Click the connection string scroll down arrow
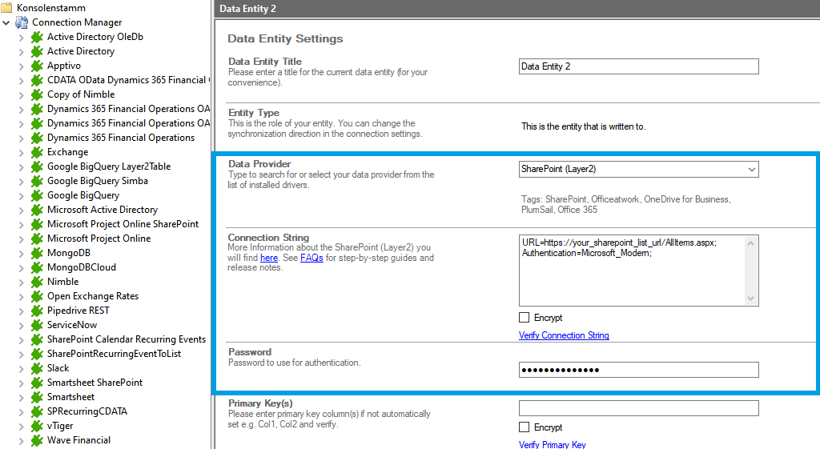820x449 pixels. (x=751, y=299)
